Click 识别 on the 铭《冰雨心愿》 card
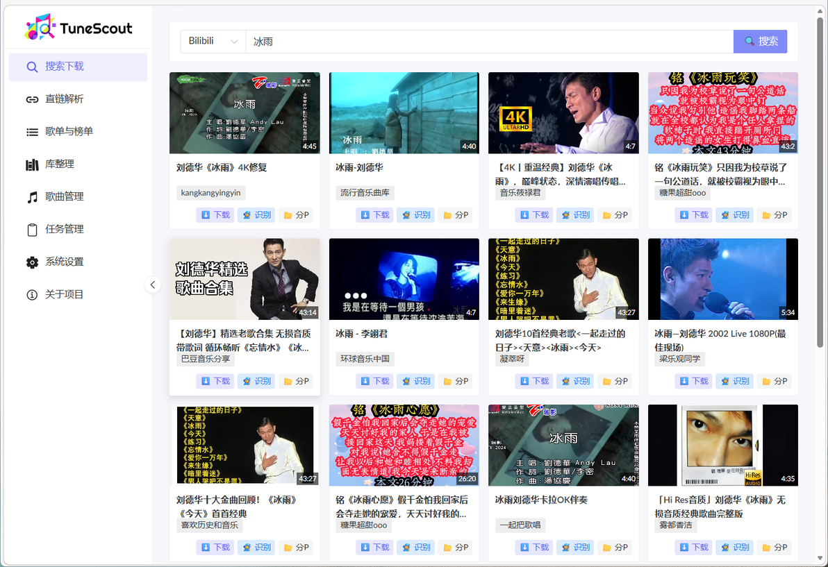828x567 pixels. pyautogui.click(x=415, y=547)
